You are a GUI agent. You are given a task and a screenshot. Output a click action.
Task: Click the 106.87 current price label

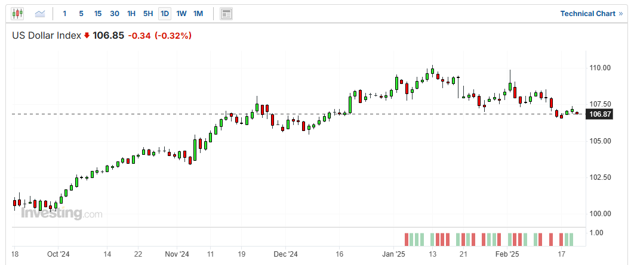point(600,114)
